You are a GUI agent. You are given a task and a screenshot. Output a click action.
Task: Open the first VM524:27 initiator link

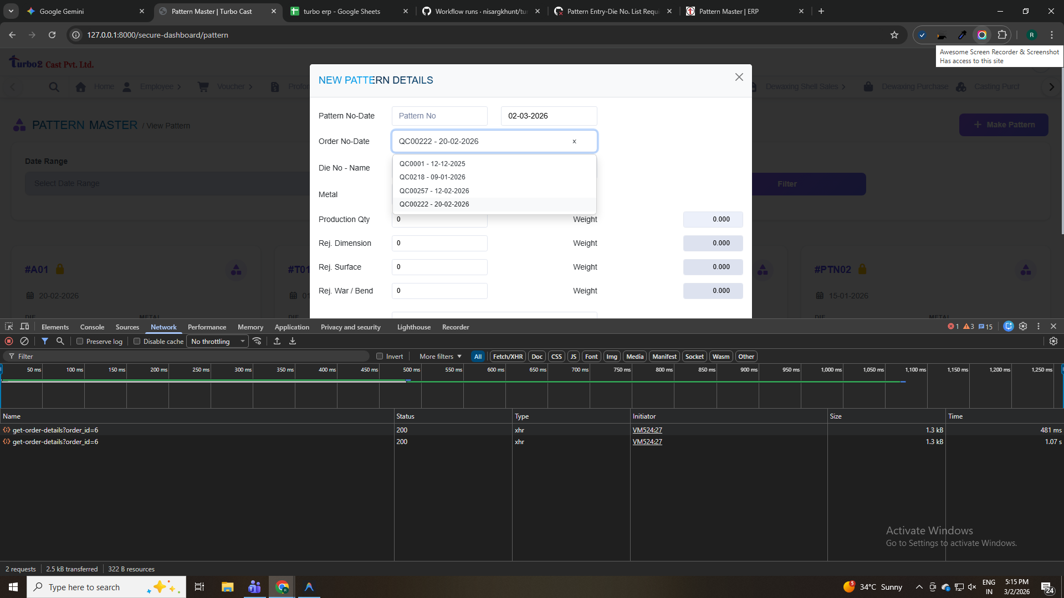click(647, 430)
